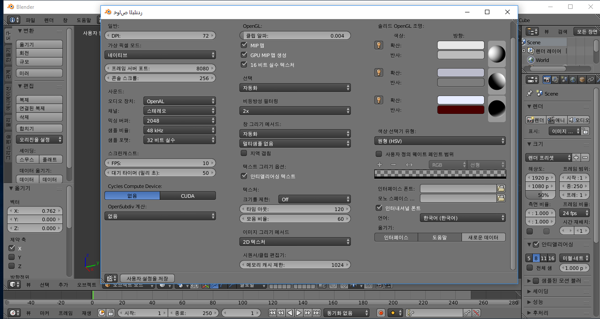Toggle interface translation button
The image size is (600, 319).
[x=396, y=238]
